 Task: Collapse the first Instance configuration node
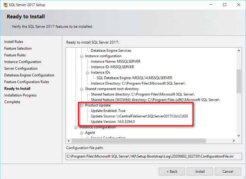(82, 56)
